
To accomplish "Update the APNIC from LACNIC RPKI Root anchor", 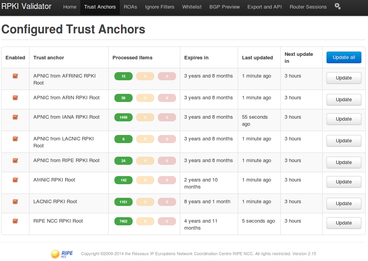I will (x=344, y=141).
